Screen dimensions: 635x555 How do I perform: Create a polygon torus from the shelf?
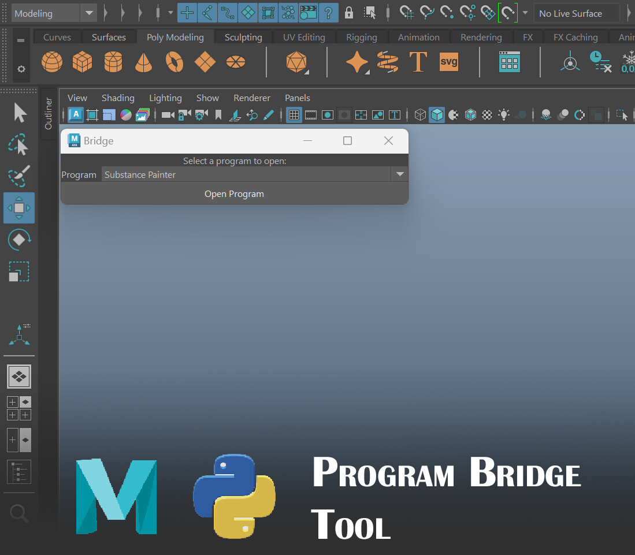(x=174, y=62)
